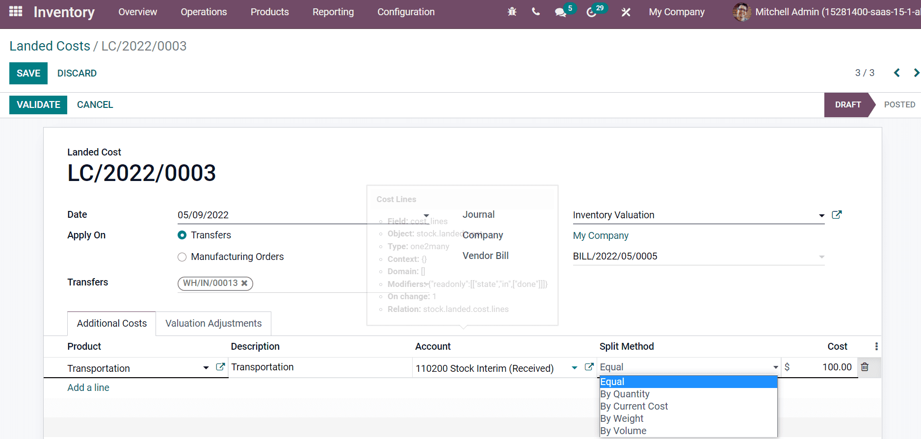Viewport: 921px width, 439px height.
Task: Choose By Current Cost split method
Action: [688, 406]
